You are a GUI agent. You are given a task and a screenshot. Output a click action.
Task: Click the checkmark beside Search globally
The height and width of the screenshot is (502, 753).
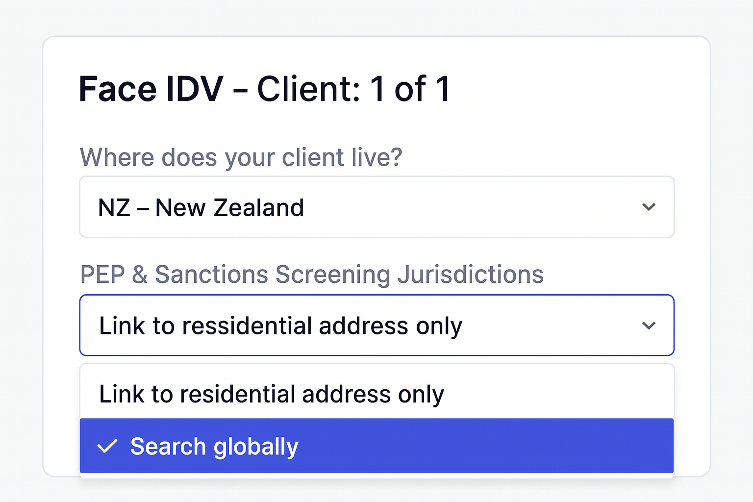(x=107, y=446)
